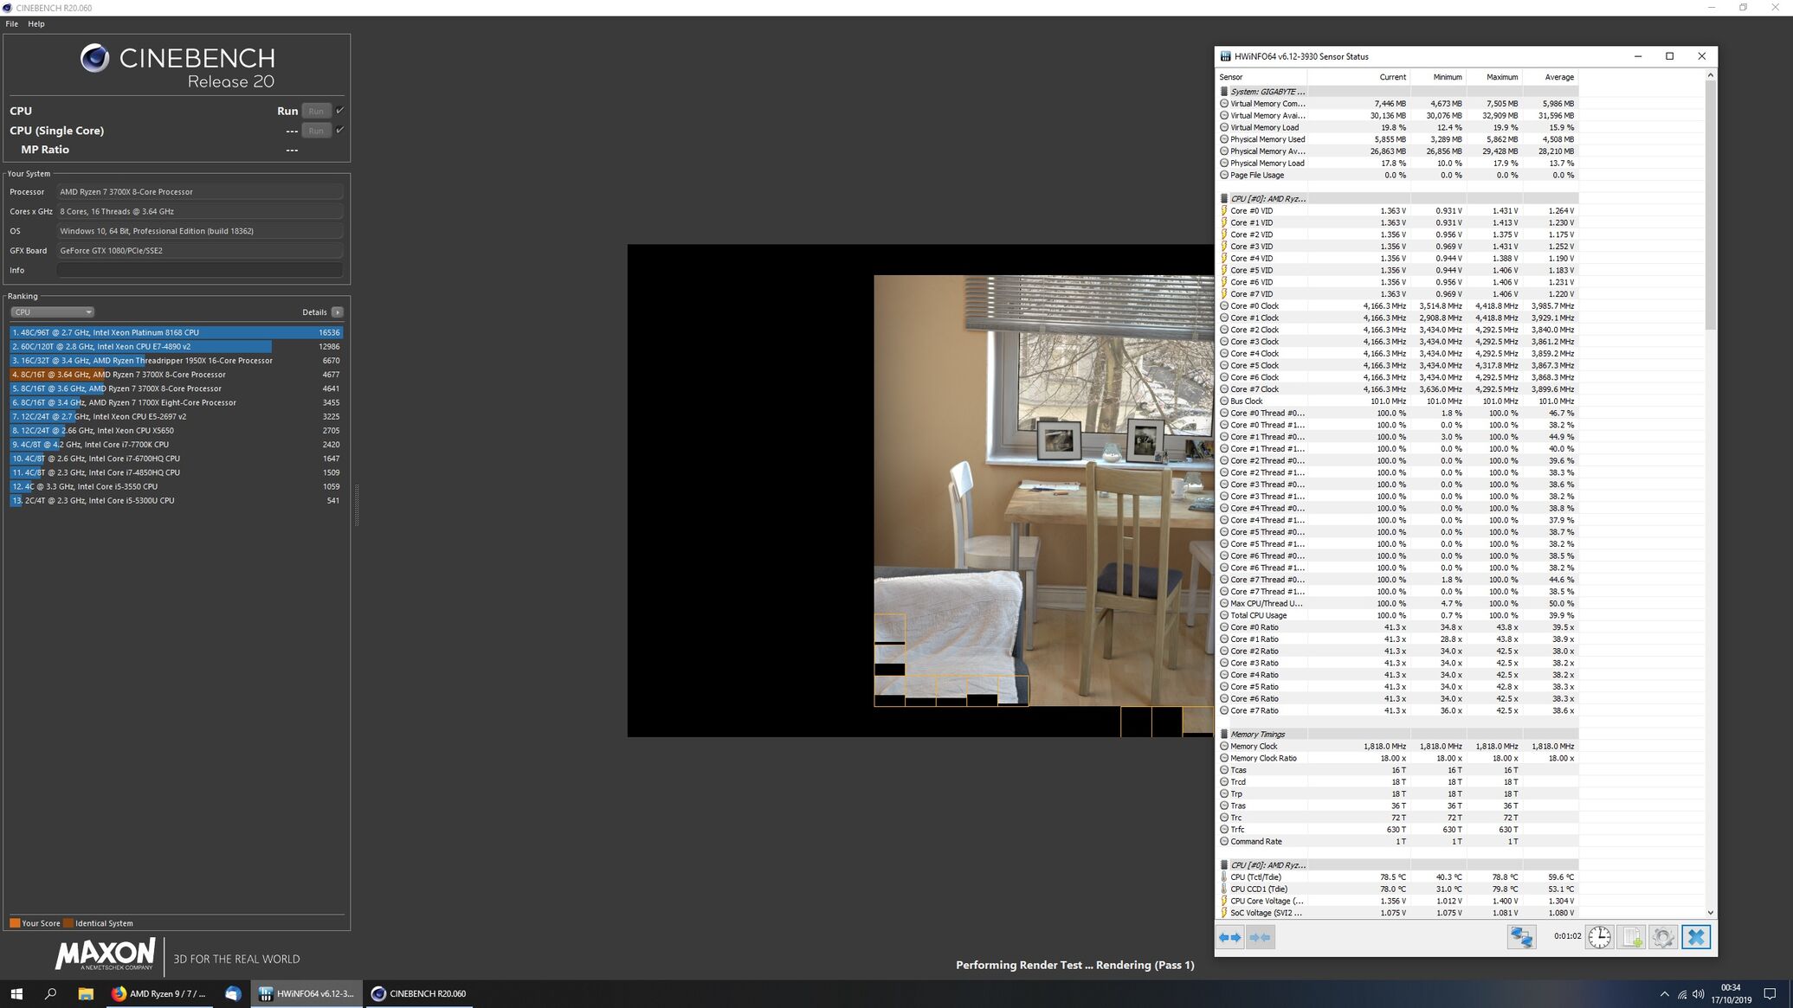
Task: Click the Average column header
Action: (1550, 77)
